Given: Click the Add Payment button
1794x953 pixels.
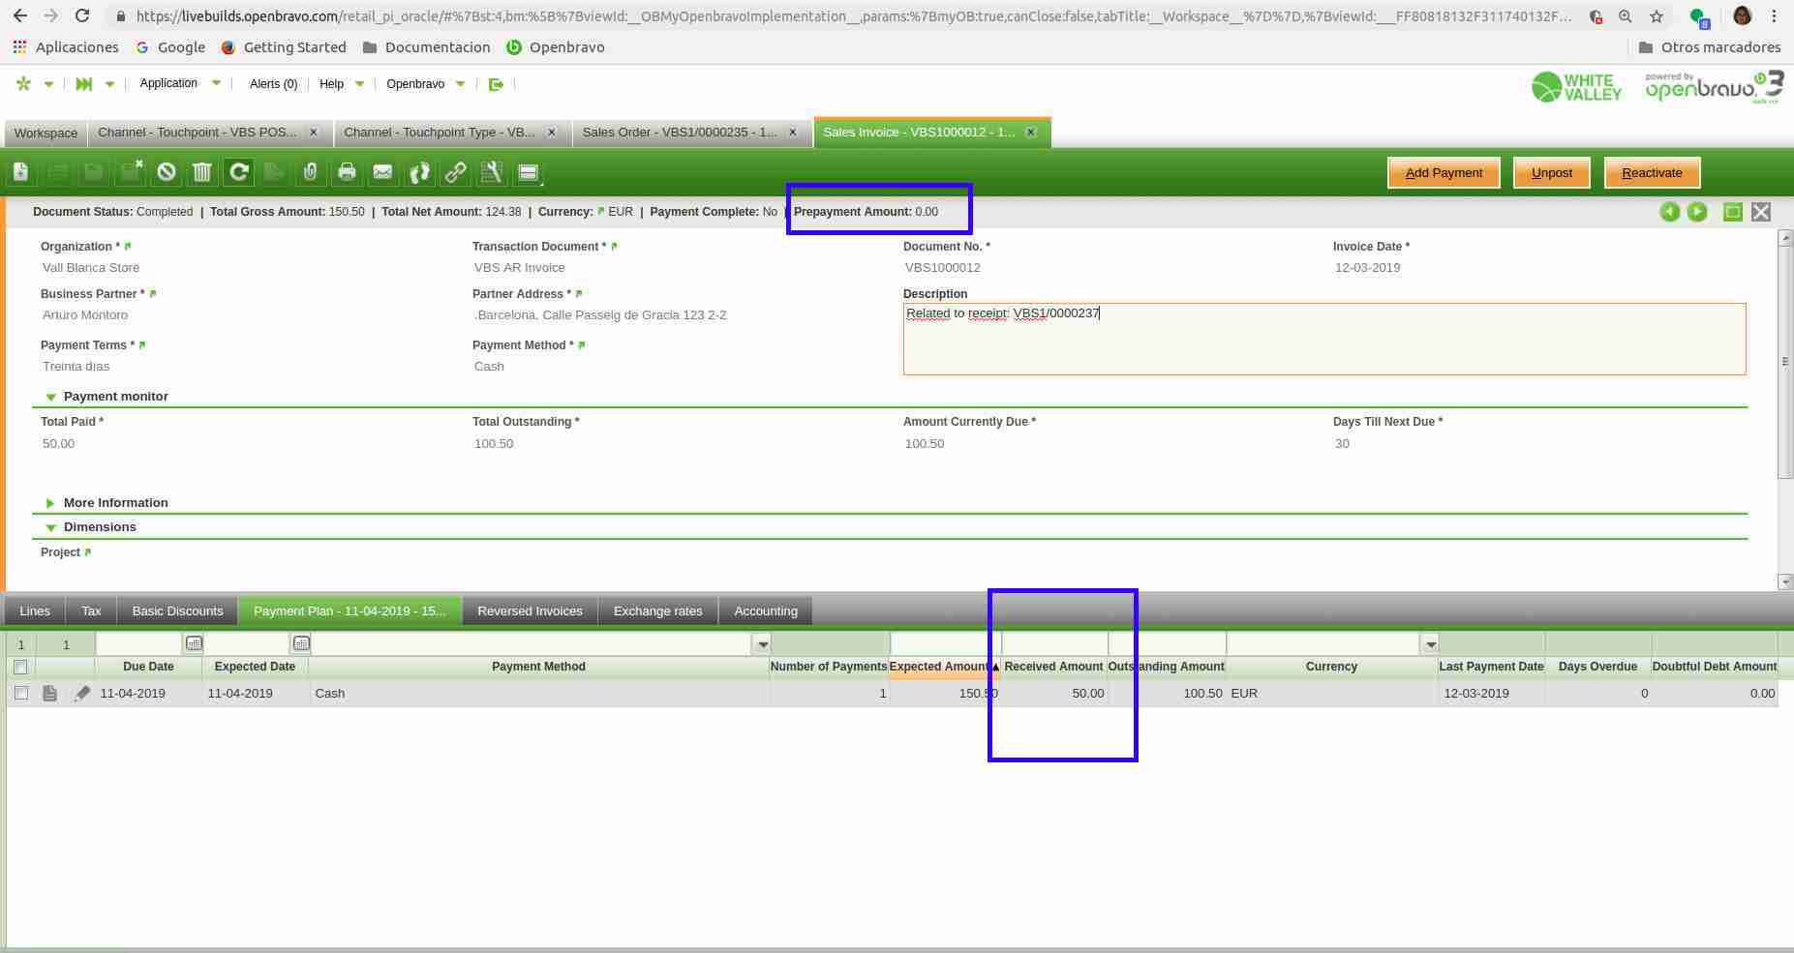Looking at the screenshot, I should coord(1443,172).
